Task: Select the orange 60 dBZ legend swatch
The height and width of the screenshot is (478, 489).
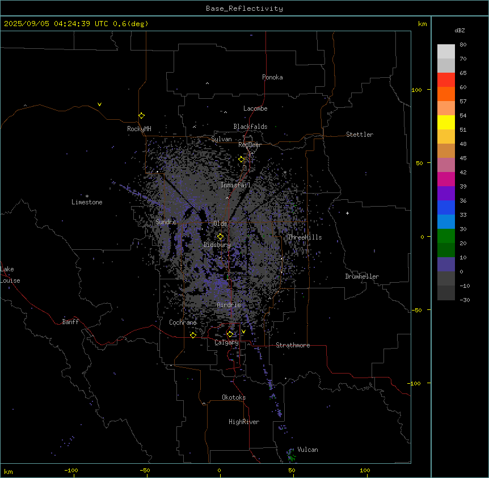Action: coord(446,94)
